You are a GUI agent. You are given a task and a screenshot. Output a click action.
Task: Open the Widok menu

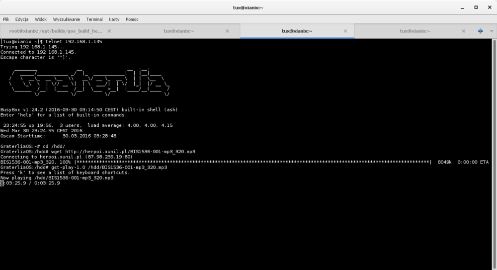(41, 19)
